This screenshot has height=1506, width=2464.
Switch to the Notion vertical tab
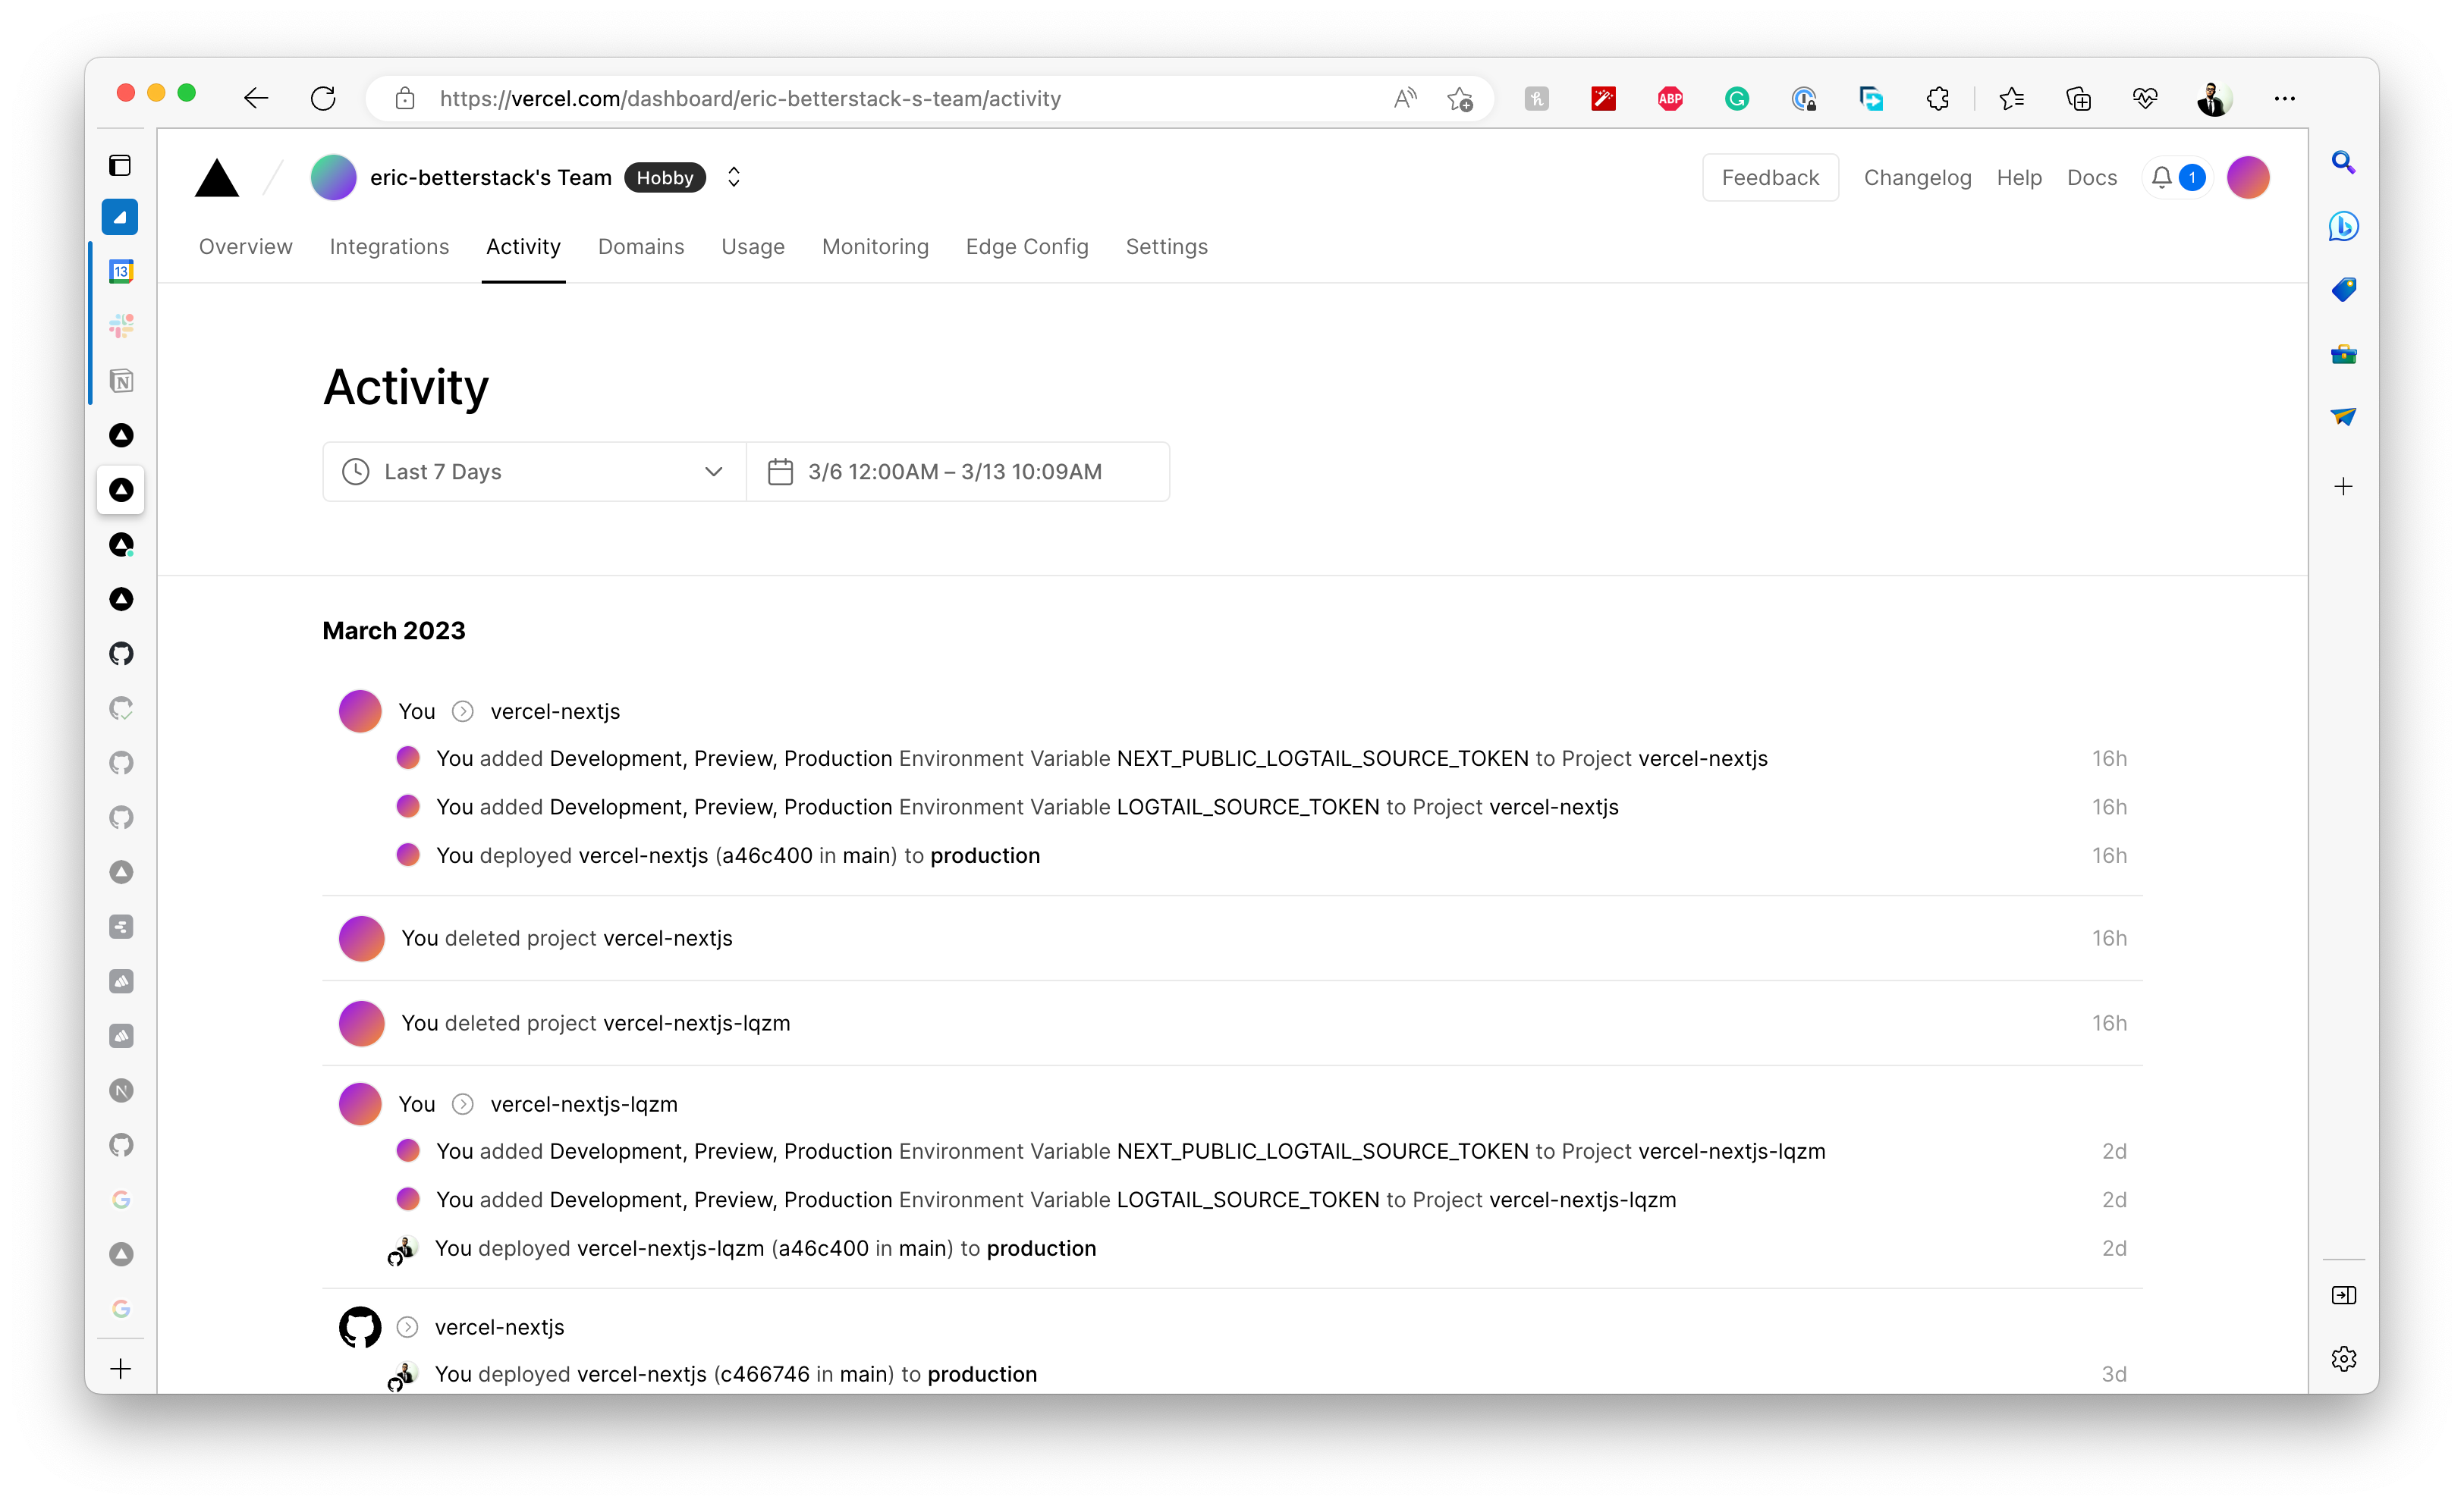121,381
